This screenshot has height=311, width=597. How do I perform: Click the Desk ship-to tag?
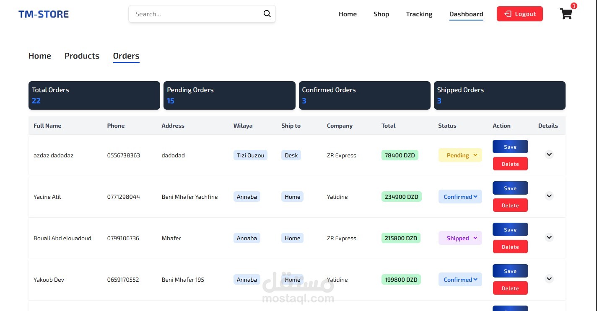(291, 155)
